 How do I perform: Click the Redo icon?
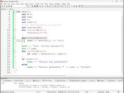42,6
